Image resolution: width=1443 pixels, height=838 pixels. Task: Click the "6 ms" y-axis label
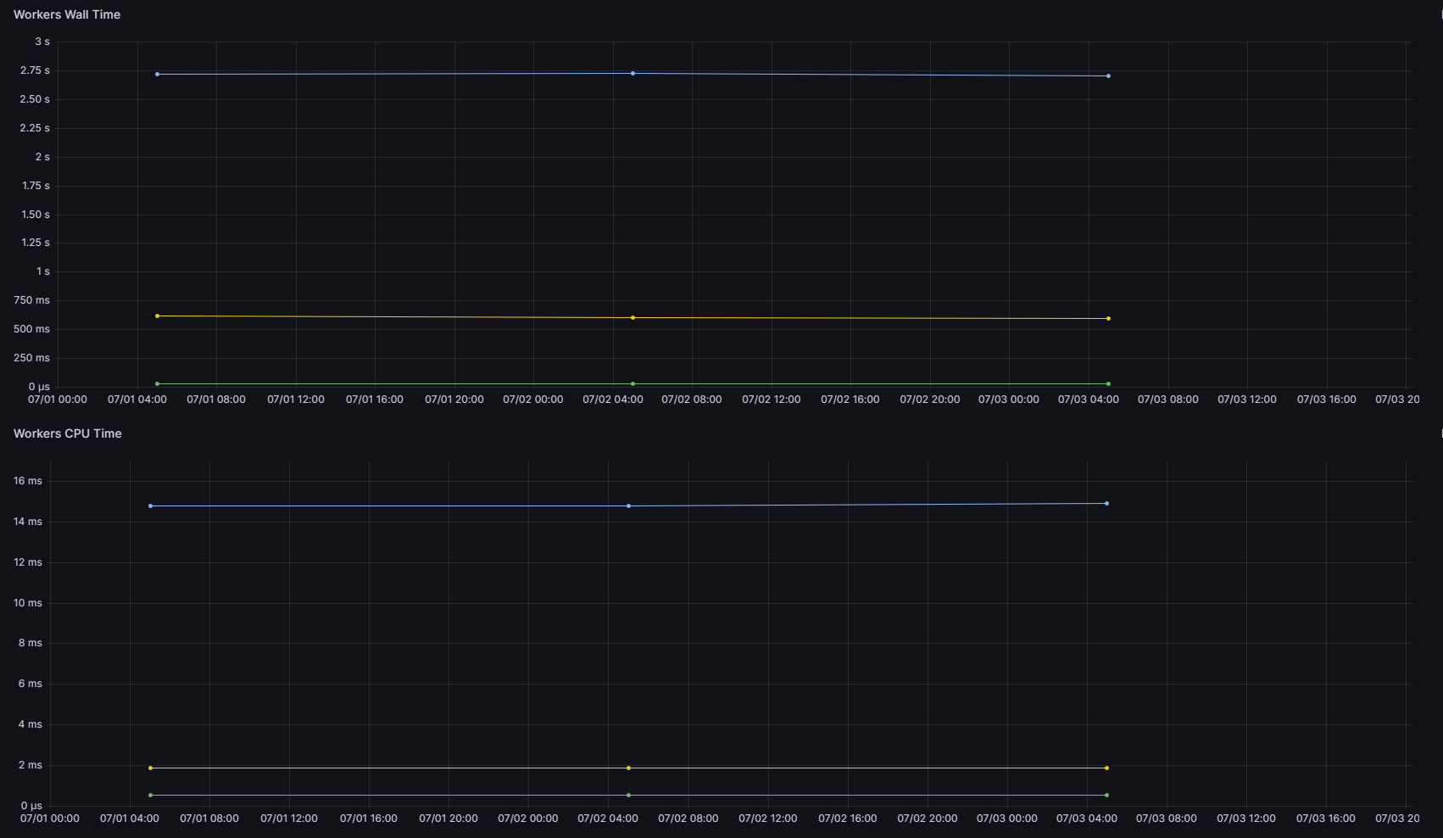pyautogui.click(x=31, y=684)
